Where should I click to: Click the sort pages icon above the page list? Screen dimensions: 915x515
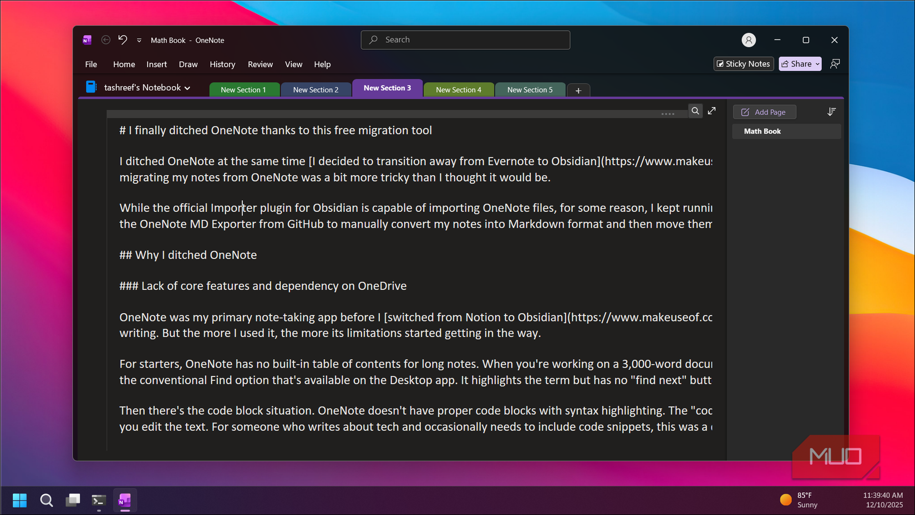pos(831,111)
